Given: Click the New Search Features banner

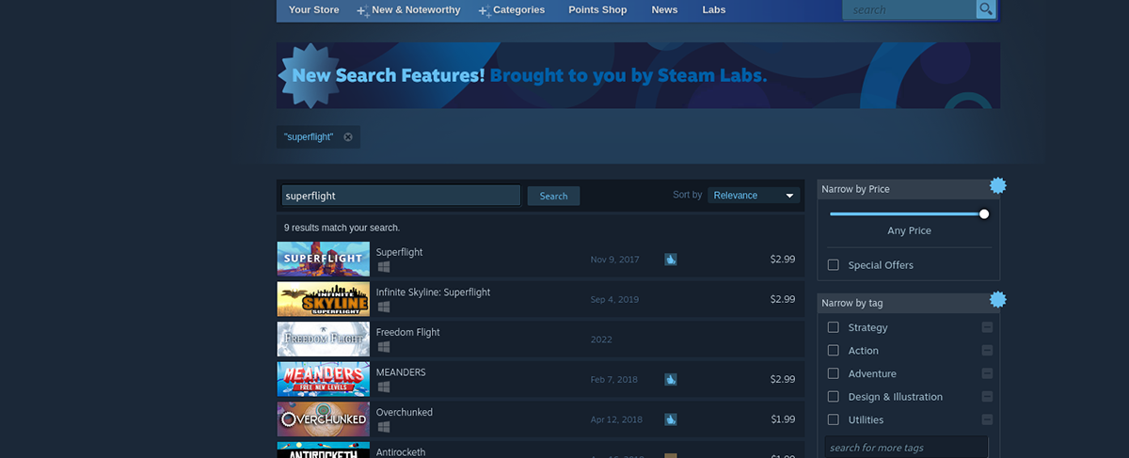Looking at the screenshot, I should coord(638,75).
